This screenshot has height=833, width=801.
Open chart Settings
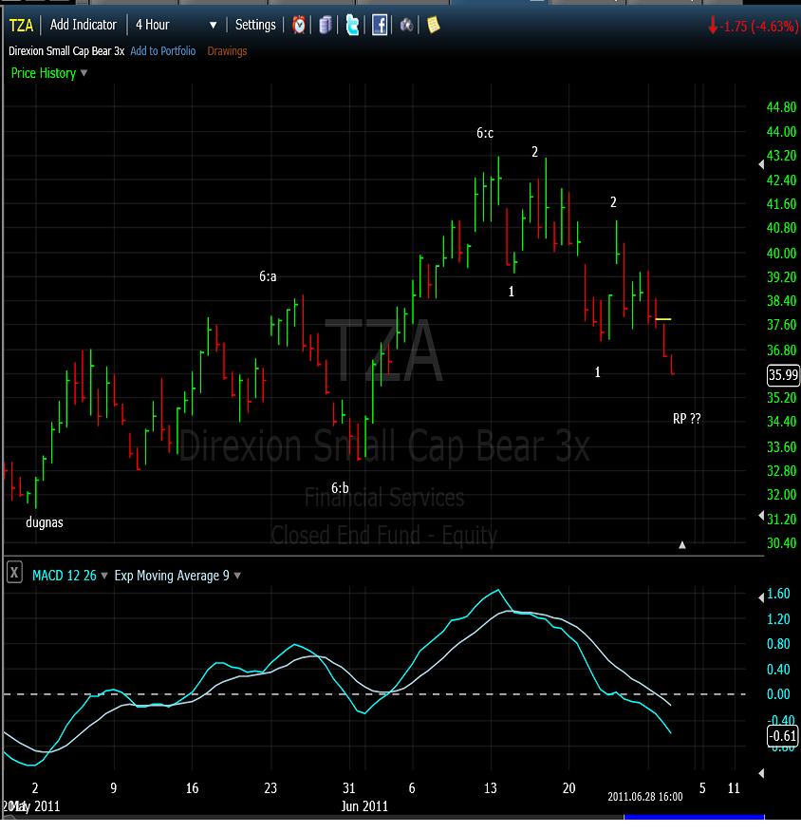(x=255, y=25)
